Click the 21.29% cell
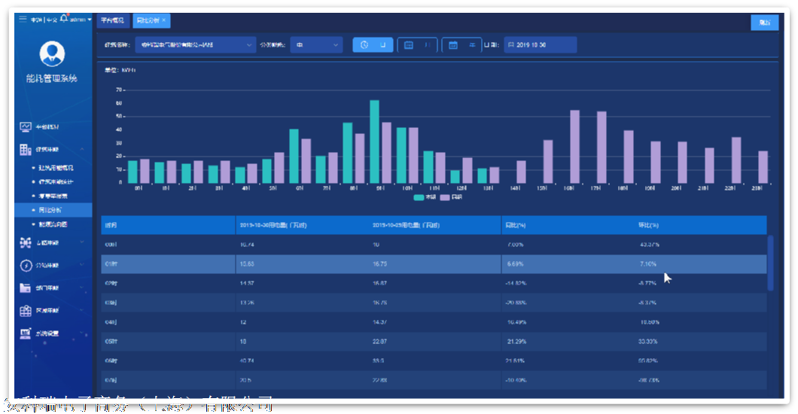The width and height of the screenshot is (798, 414). coord(516,341)
